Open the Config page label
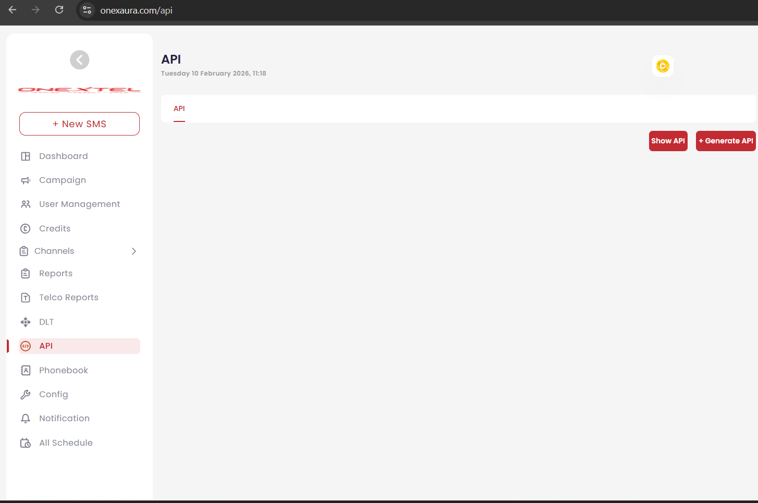758x503 pixels. pos(54,395)
